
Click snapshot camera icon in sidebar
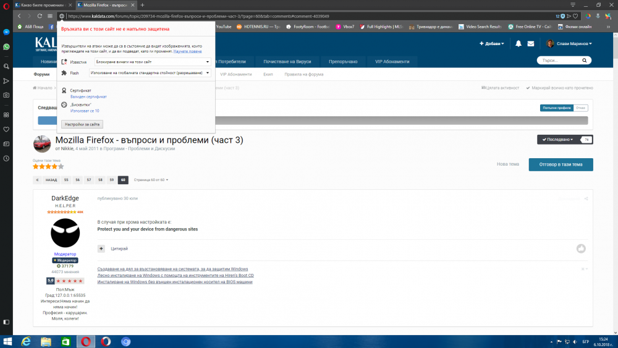(6, 95)
